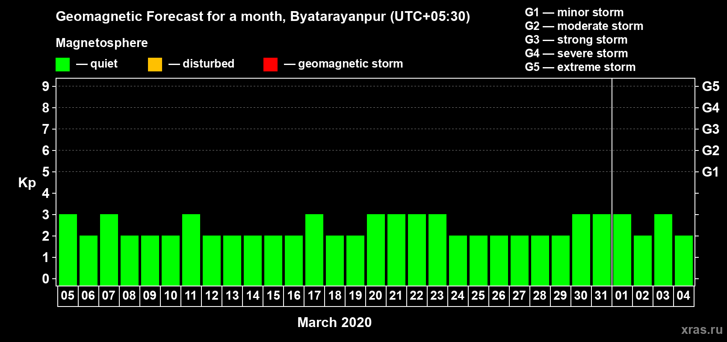Click the Kp value 9 on the y-axis
The height and width of the screenshot is (342, 727).
(x=46, y=87)
